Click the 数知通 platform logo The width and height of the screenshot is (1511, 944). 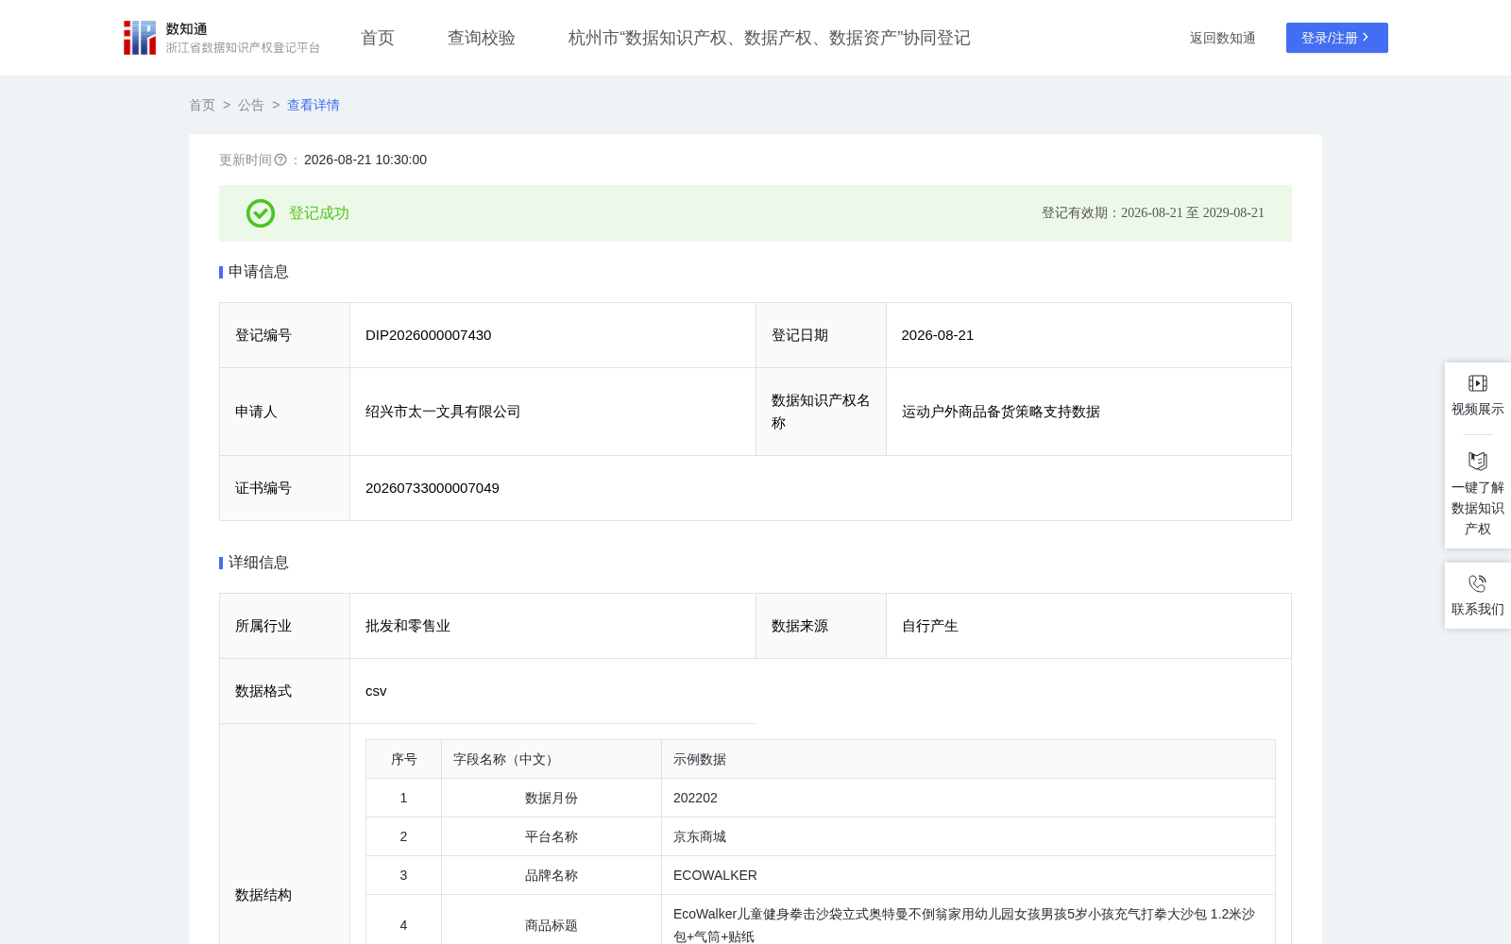[222, 38]
